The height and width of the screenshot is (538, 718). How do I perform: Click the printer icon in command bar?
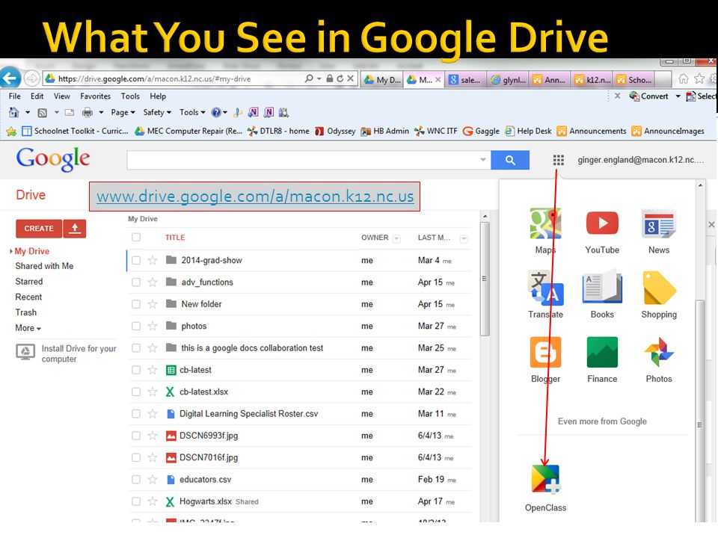(x=87, y=112)
